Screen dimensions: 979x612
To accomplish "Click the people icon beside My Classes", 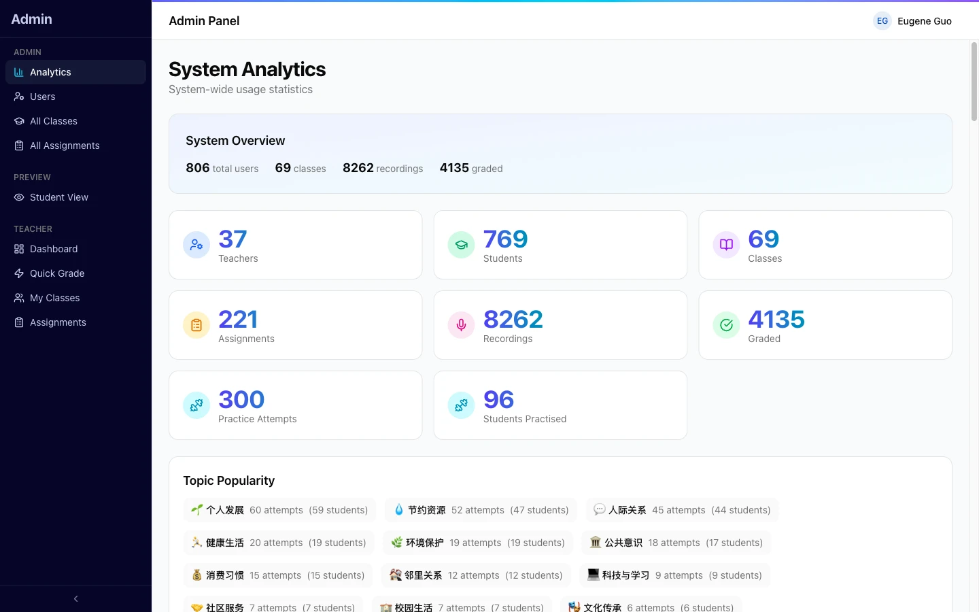I will pos(19,298).
